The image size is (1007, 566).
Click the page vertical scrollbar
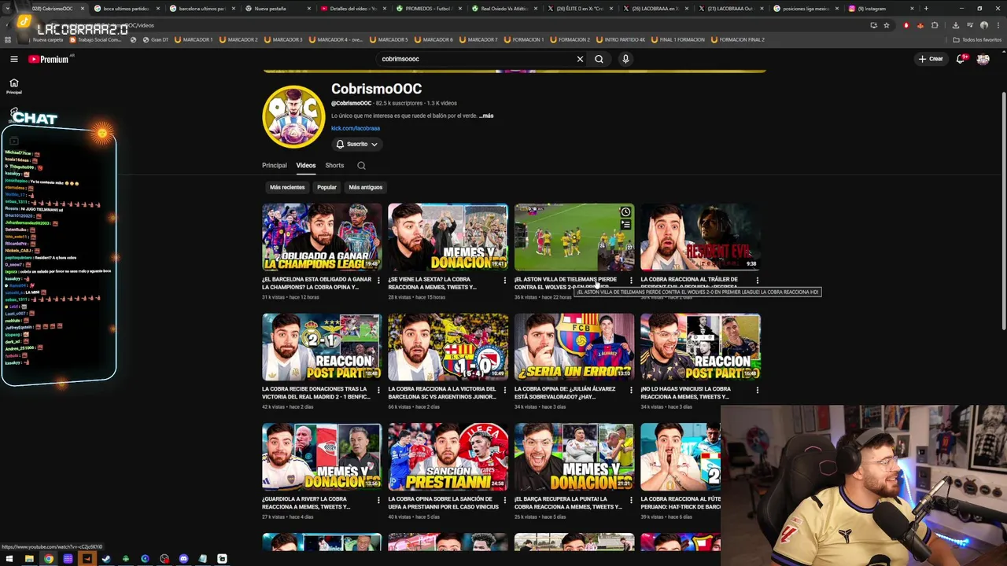point(1002,212)
